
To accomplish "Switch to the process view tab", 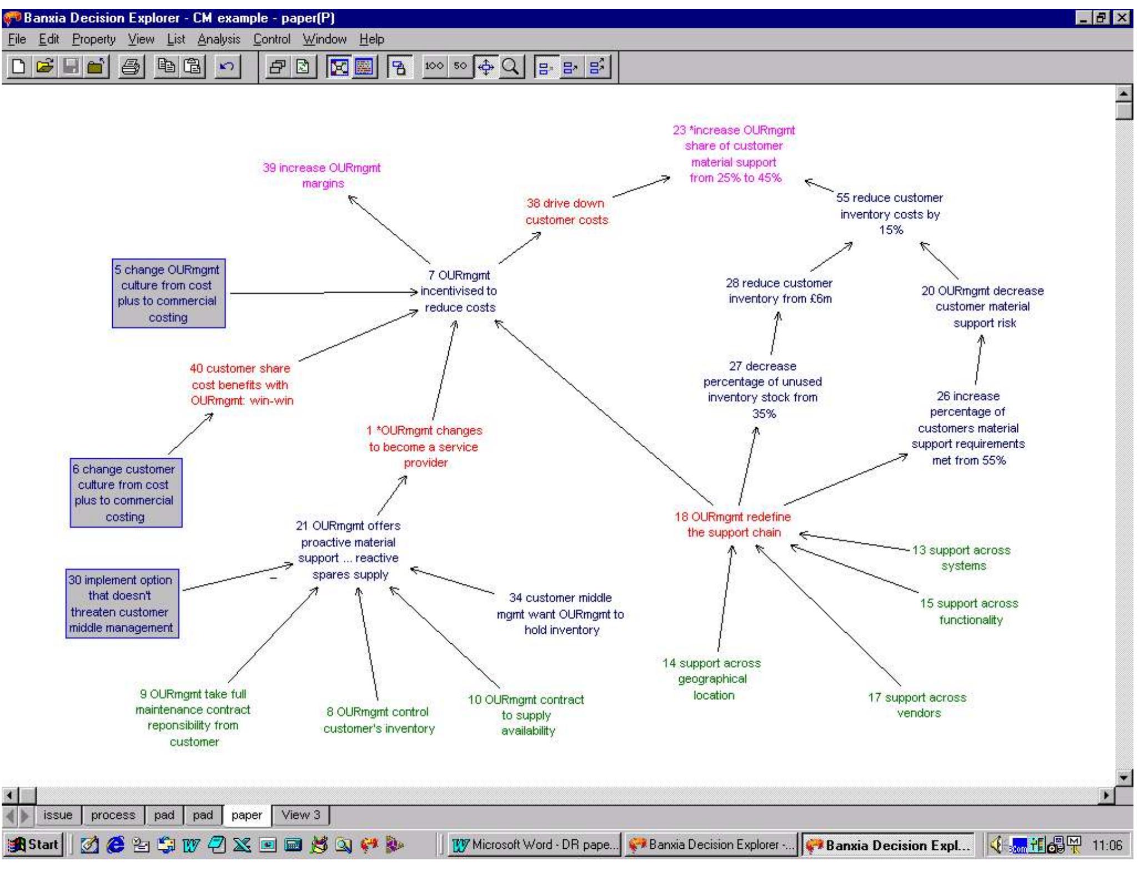I will tap(113, 815).
